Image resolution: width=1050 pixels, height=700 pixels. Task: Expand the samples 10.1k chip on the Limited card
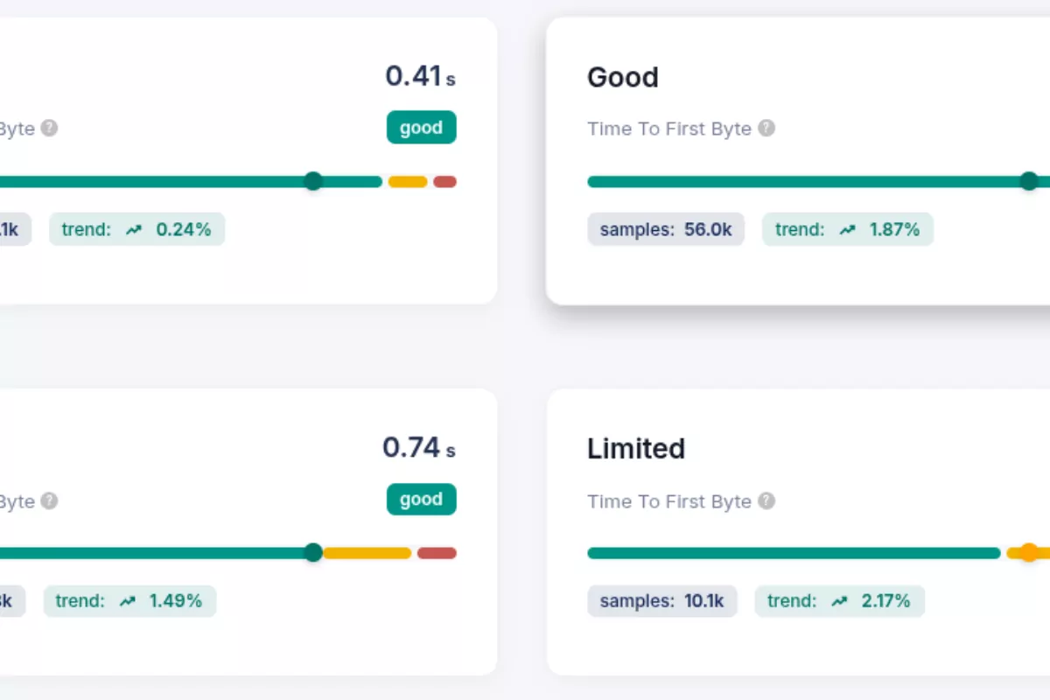(661, 601)
